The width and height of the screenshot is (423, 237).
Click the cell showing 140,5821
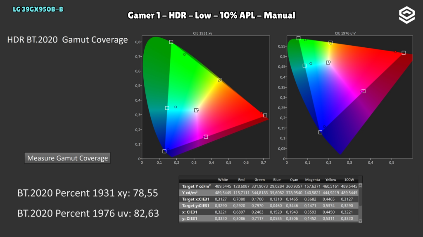point(312,193)
